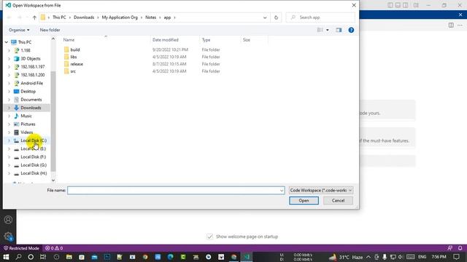467x262 pixels.
Task: Select Videos in the navigation tree
Action: (x=27, y=132)
